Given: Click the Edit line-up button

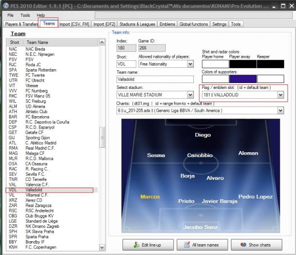Looking at the screenshot, I should pyautogui.click(x=148, y=245).
